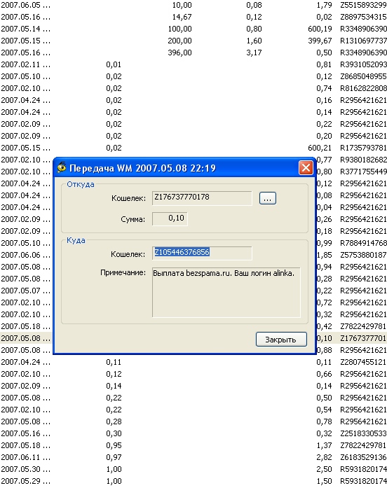The width and height of the screenshot is (387, 488).
Task: Click the Примечание note text area
Action: (226, 292)
